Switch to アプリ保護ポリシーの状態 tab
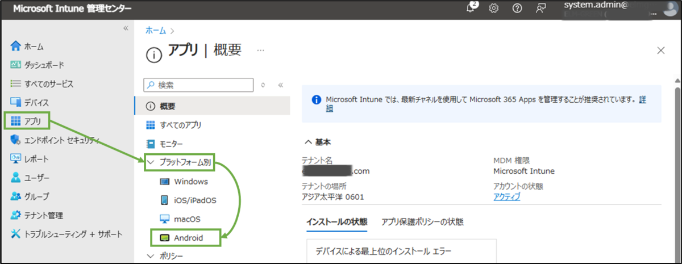This screenshot has height=264, width=682. click(422, 221)
